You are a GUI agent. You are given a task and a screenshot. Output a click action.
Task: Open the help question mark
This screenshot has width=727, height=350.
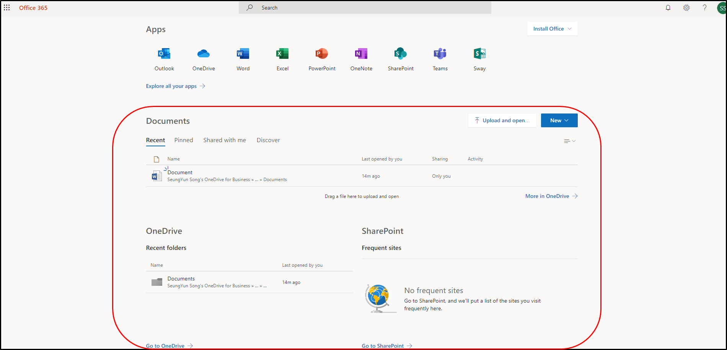[704, 8]
